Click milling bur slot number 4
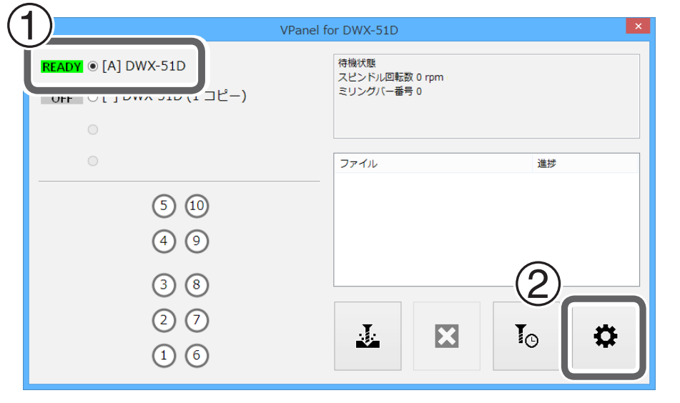The image size is (680, 403). (164, 241)
